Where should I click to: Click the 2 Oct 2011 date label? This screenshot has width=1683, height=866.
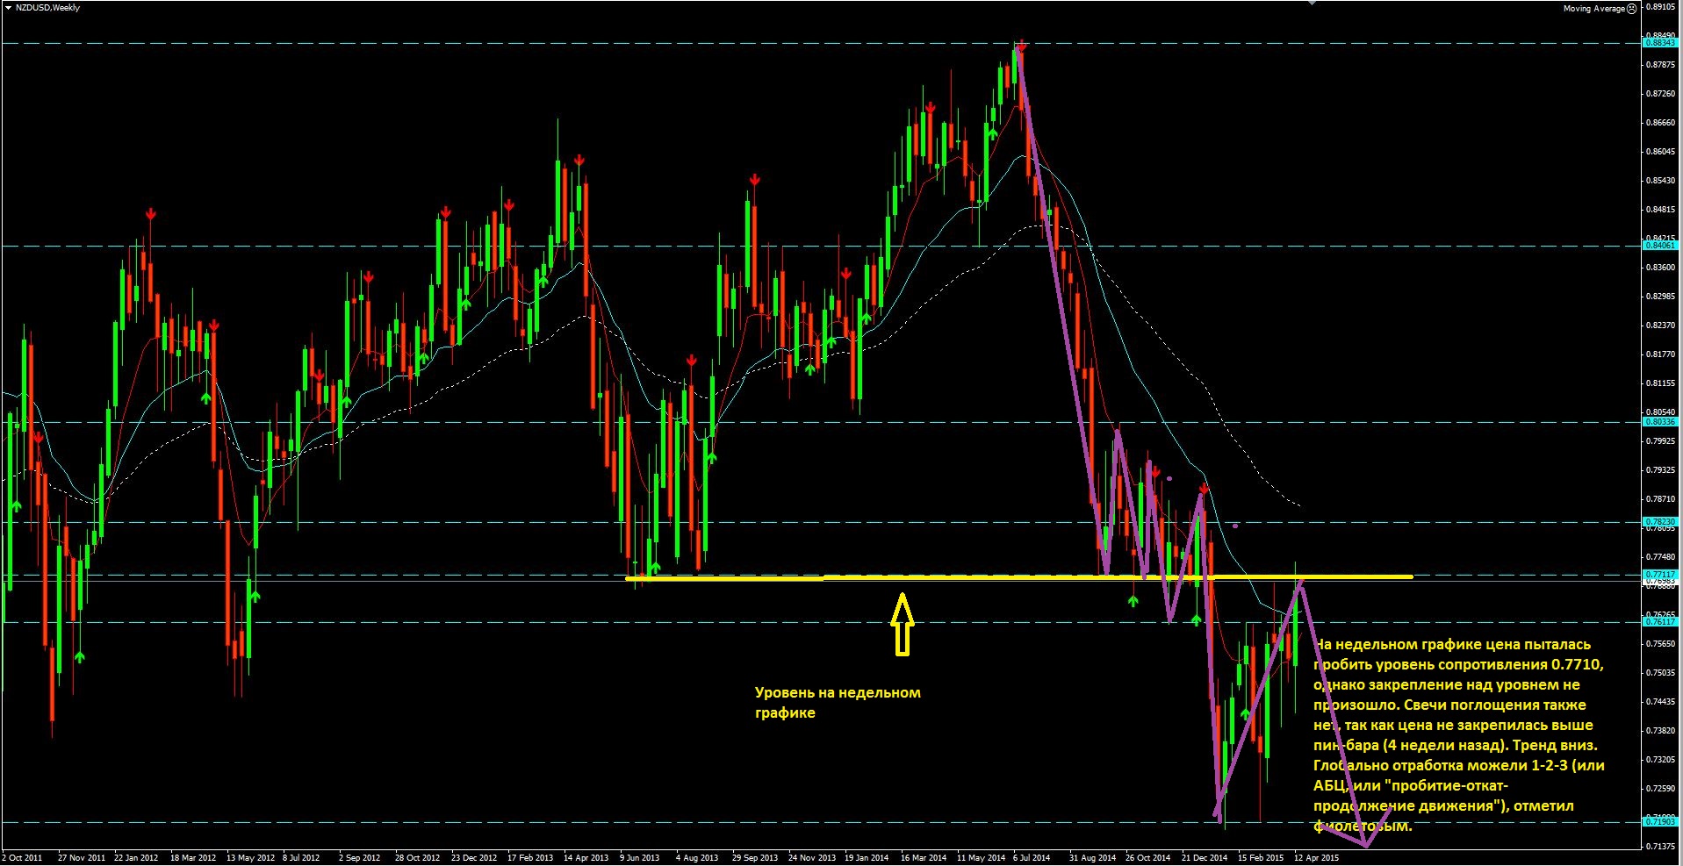(22, 858)
